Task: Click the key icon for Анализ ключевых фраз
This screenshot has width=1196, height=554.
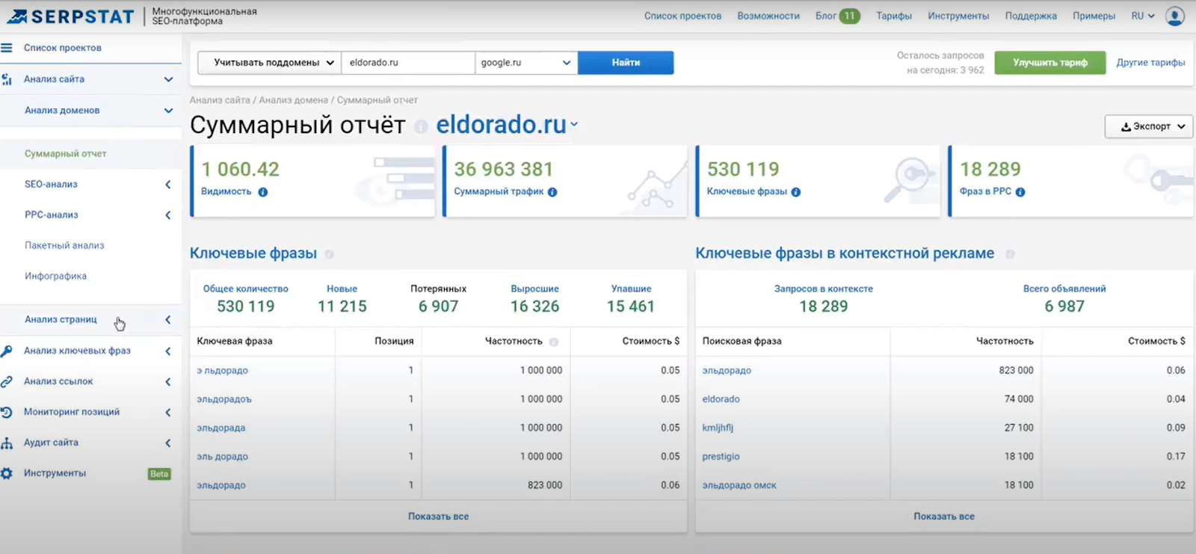Action: click(x=7, y=351)
